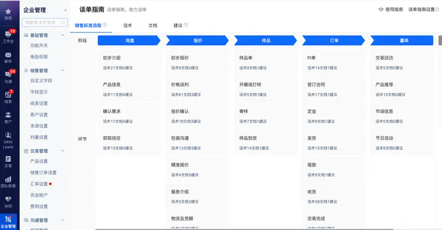Image resolution: width=442 pixels, height=230 pixels.
Task: Open 产品设置 menu item
Action: click(x=39, y=161)
